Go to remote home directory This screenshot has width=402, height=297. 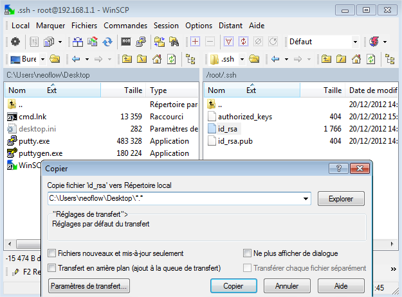point(356,59)
